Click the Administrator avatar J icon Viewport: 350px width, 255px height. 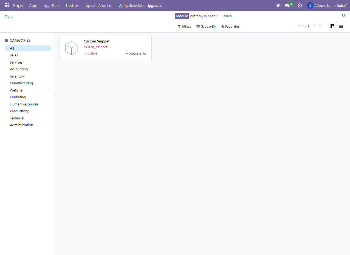(310, 5)
